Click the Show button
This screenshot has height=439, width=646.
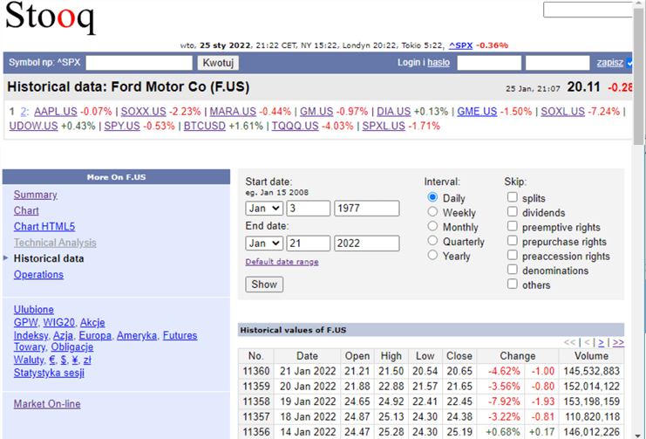264,285
